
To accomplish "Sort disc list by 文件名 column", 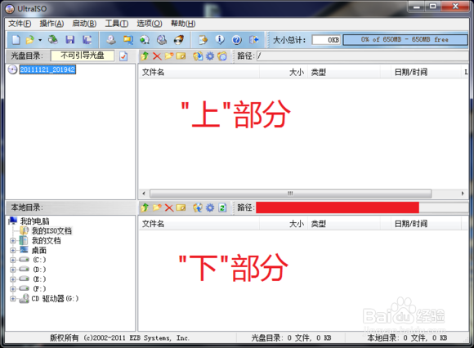I will point(199,72).
